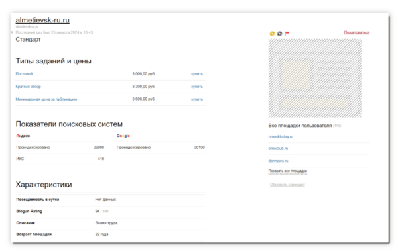Click the Пожаловаться complaint link
Viewport: 398px width, 252px height.
click(x=357, y=32)
